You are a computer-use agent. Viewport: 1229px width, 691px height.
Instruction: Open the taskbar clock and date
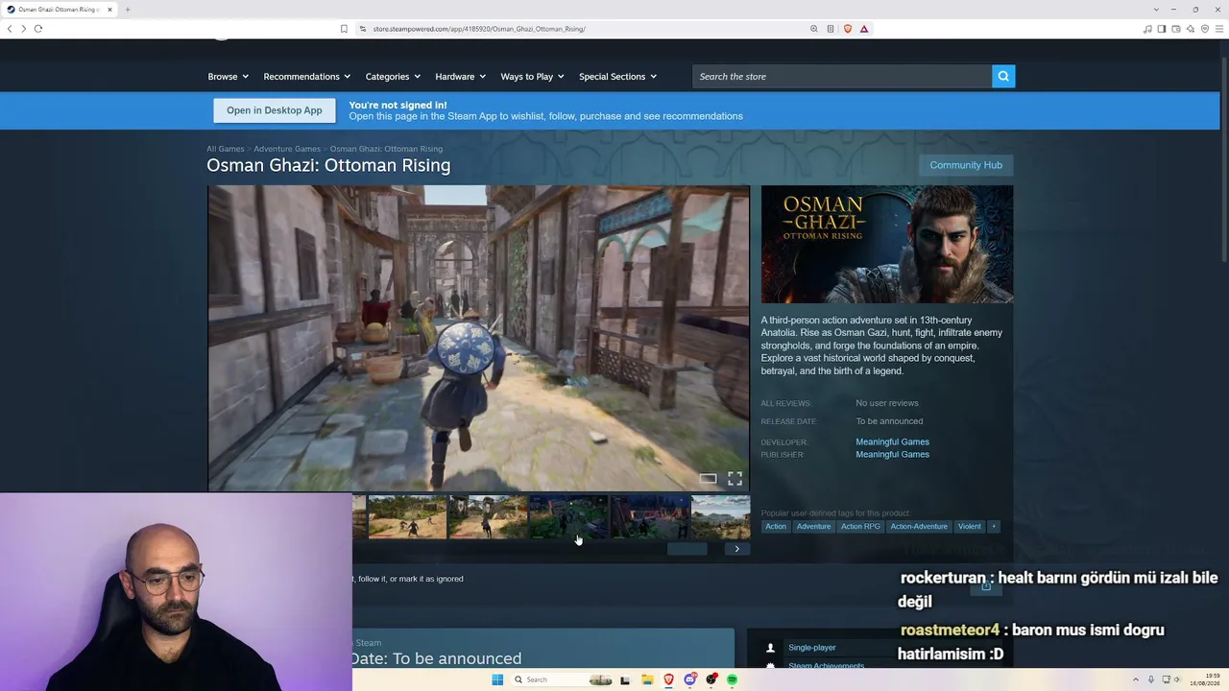[x=1206, y=679]
